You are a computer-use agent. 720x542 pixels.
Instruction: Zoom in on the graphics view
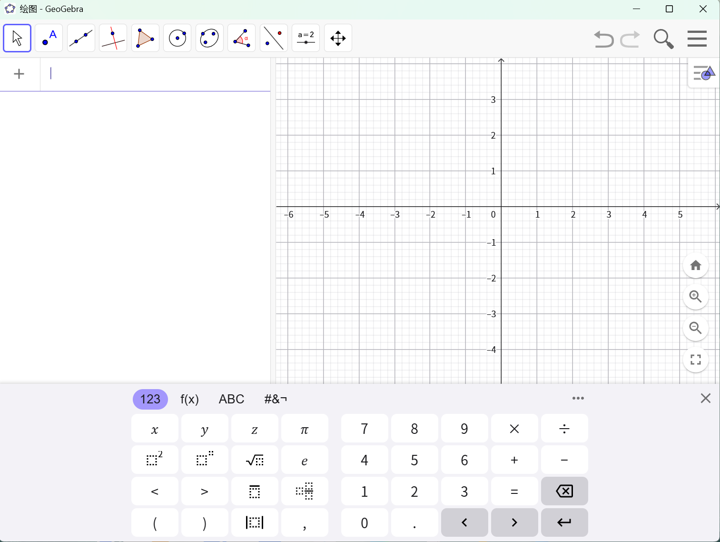pyautogui.click(x=695, y=297)
